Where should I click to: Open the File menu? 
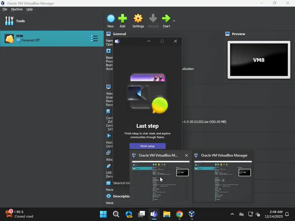click(5, 9)
